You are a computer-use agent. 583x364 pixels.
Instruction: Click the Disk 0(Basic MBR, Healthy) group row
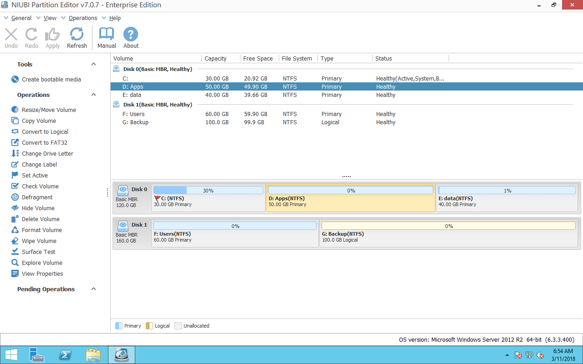(347, 69)
